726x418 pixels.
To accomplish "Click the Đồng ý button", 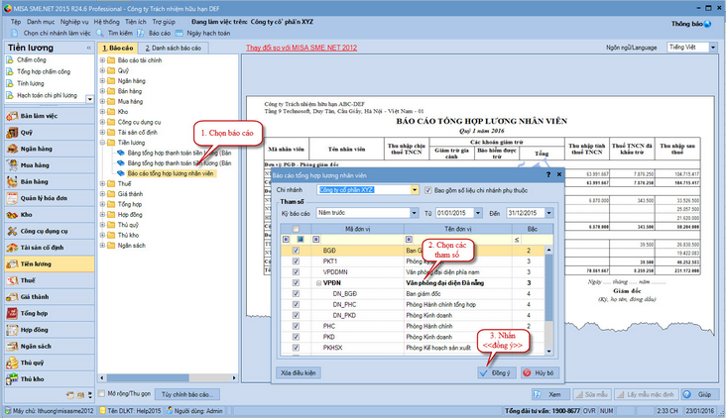I will 497,372.
